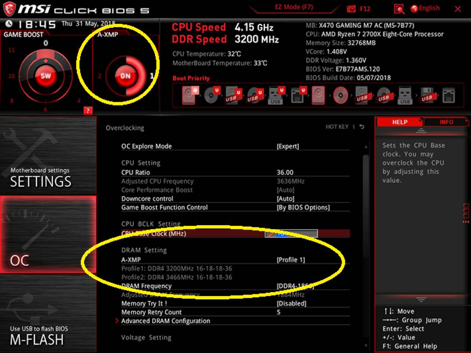The width and height of the screenshot is (471, 353).
Task: Open OC Explore Mode Expert dropdown
Action: click(288, 146)
